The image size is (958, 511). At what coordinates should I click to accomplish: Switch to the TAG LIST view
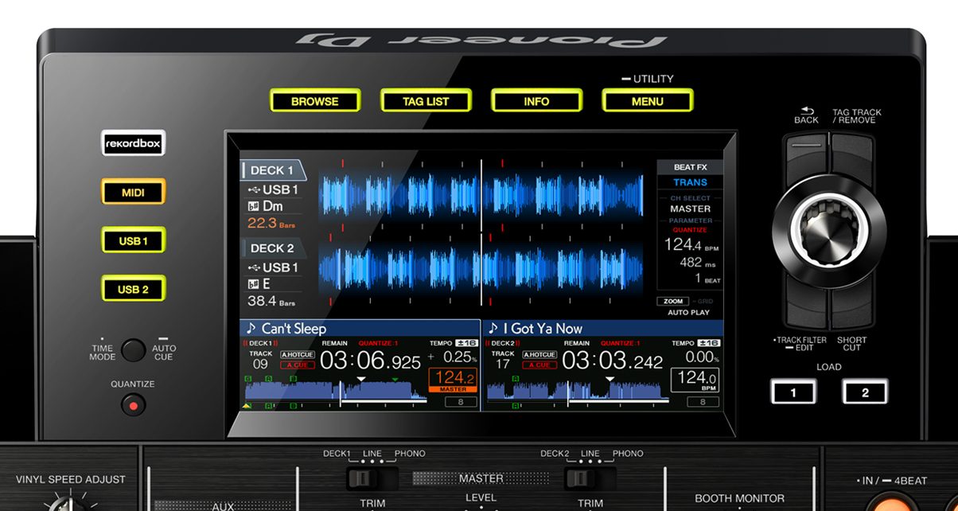pos(426,101)
